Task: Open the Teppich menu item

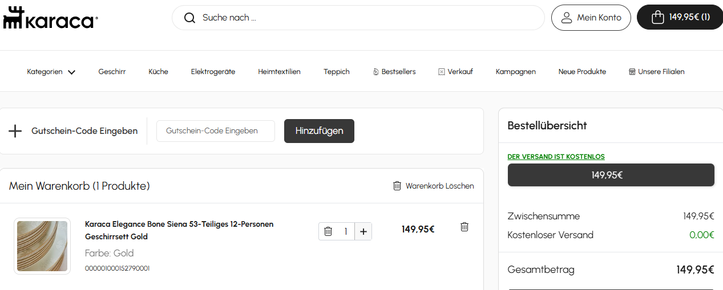Action: 337,72
